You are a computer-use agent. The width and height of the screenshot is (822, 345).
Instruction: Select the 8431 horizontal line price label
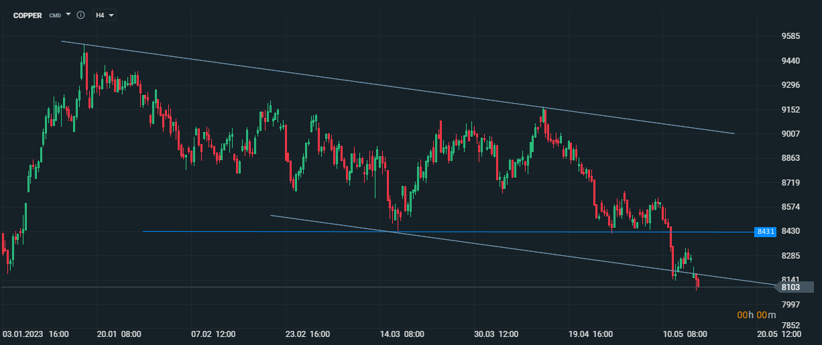click(x=765, y=232)
